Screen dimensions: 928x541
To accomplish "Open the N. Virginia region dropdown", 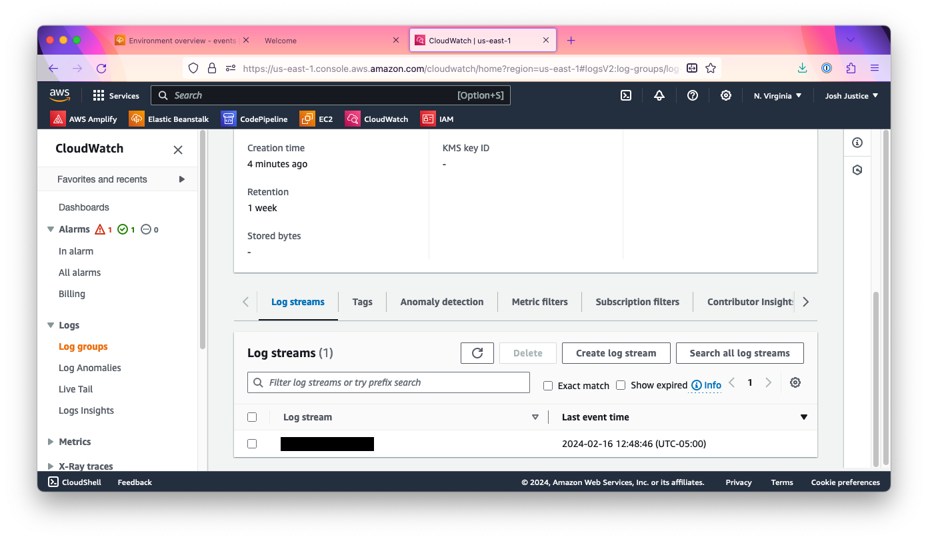I will point(777,96).
